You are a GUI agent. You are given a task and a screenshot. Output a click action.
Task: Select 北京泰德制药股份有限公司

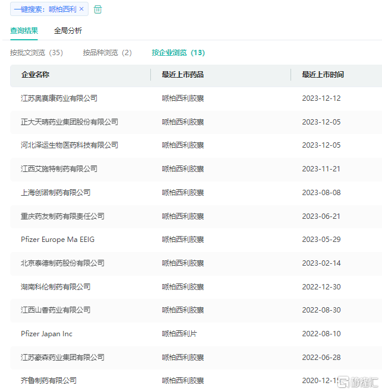pyautogui.click(x=62, y=263)
